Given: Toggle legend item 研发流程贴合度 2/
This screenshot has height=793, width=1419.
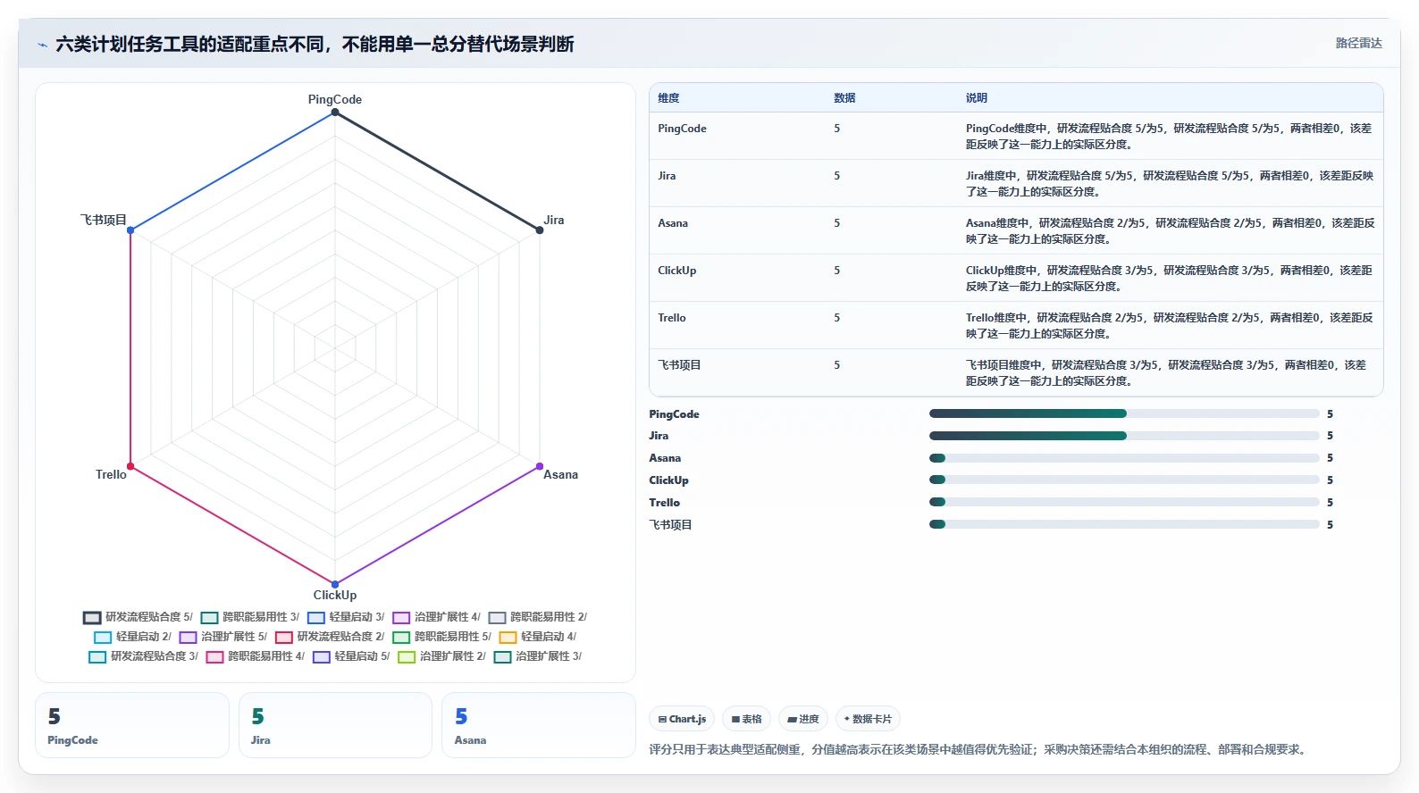Looking at the screenshot, I should pyautogui.click(x=330, y=637).
